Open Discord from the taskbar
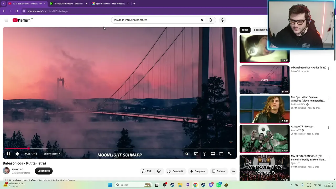The width and height of the screenshot is (336, 189). point(211,185)
